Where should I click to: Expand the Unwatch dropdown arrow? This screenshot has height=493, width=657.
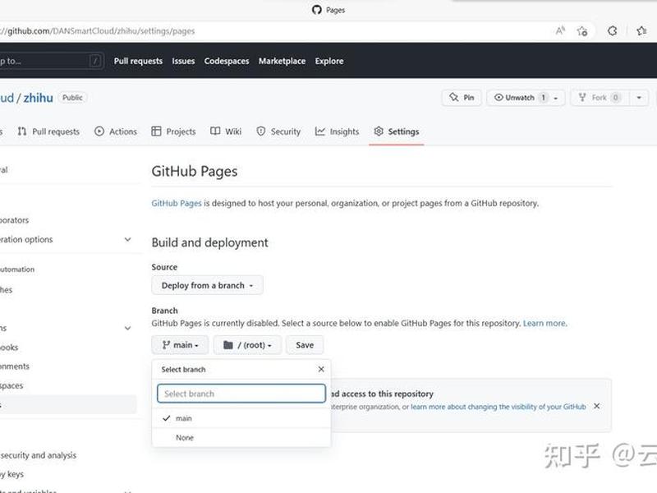click(x=556, y=98)
